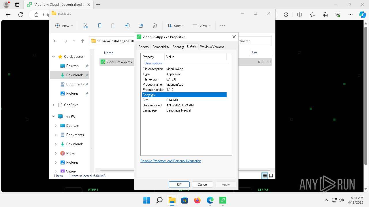Open the New dropdown in Explorer
Image resolution: width=369 pixels, height=207 pixels.
64,26
